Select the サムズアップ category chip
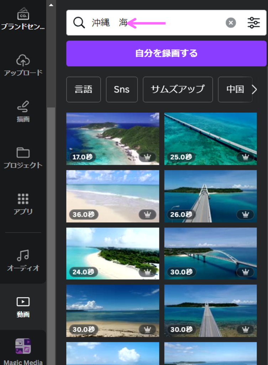The image size is (268, 365). (x=178, y=89)
